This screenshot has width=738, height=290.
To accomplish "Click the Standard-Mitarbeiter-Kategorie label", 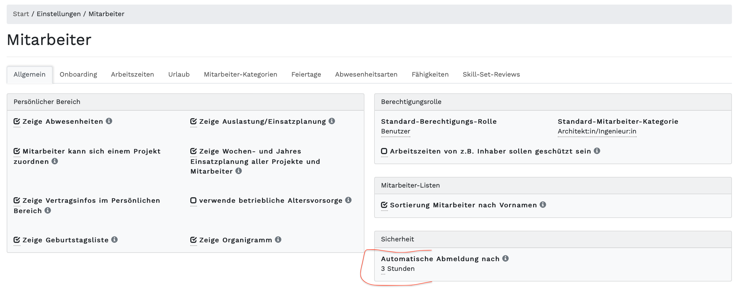I will click(618, 121).
